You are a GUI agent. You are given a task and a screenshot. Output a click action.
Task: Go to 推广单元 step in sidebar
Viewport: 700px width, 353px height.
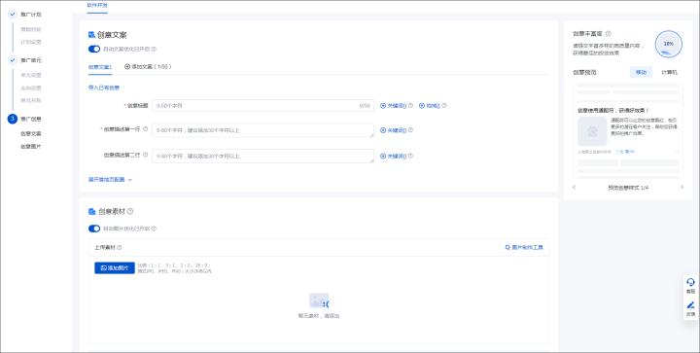[x=31, y=60]
